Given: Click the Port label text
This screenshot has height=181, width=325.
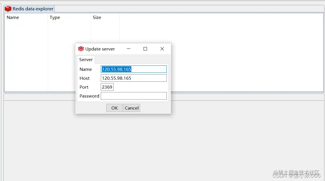Looking at the screenshot, I should point(84,87).
